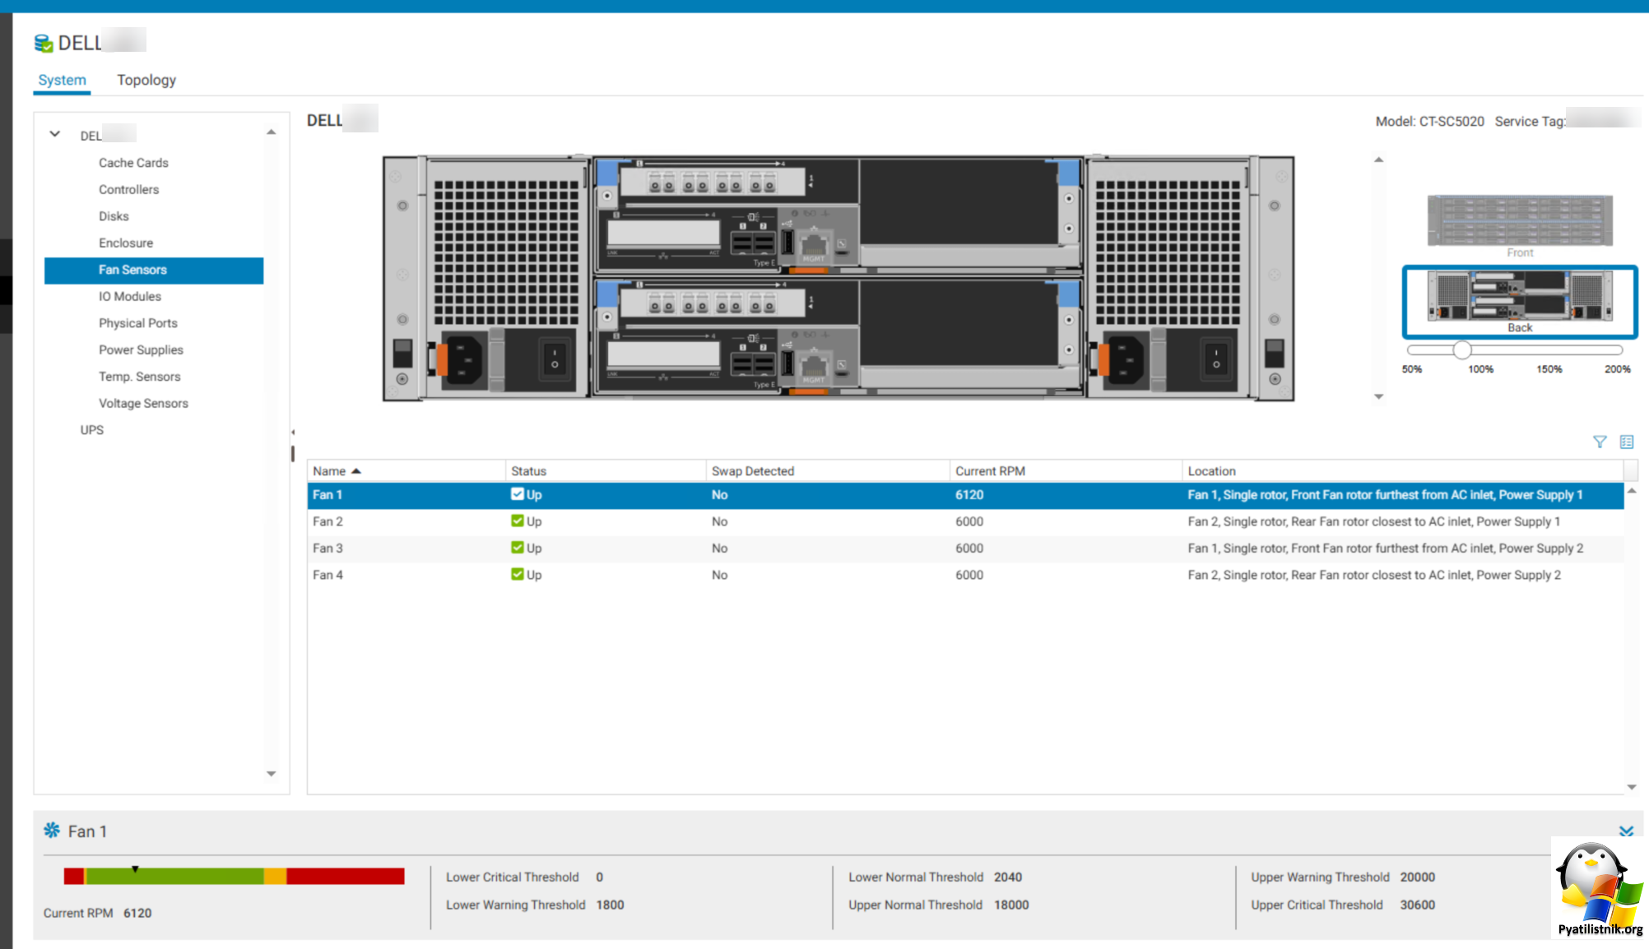Collapse the Fan 1 details panel chevron
Screen dimensions: 1649x949
pos(1626,831)
